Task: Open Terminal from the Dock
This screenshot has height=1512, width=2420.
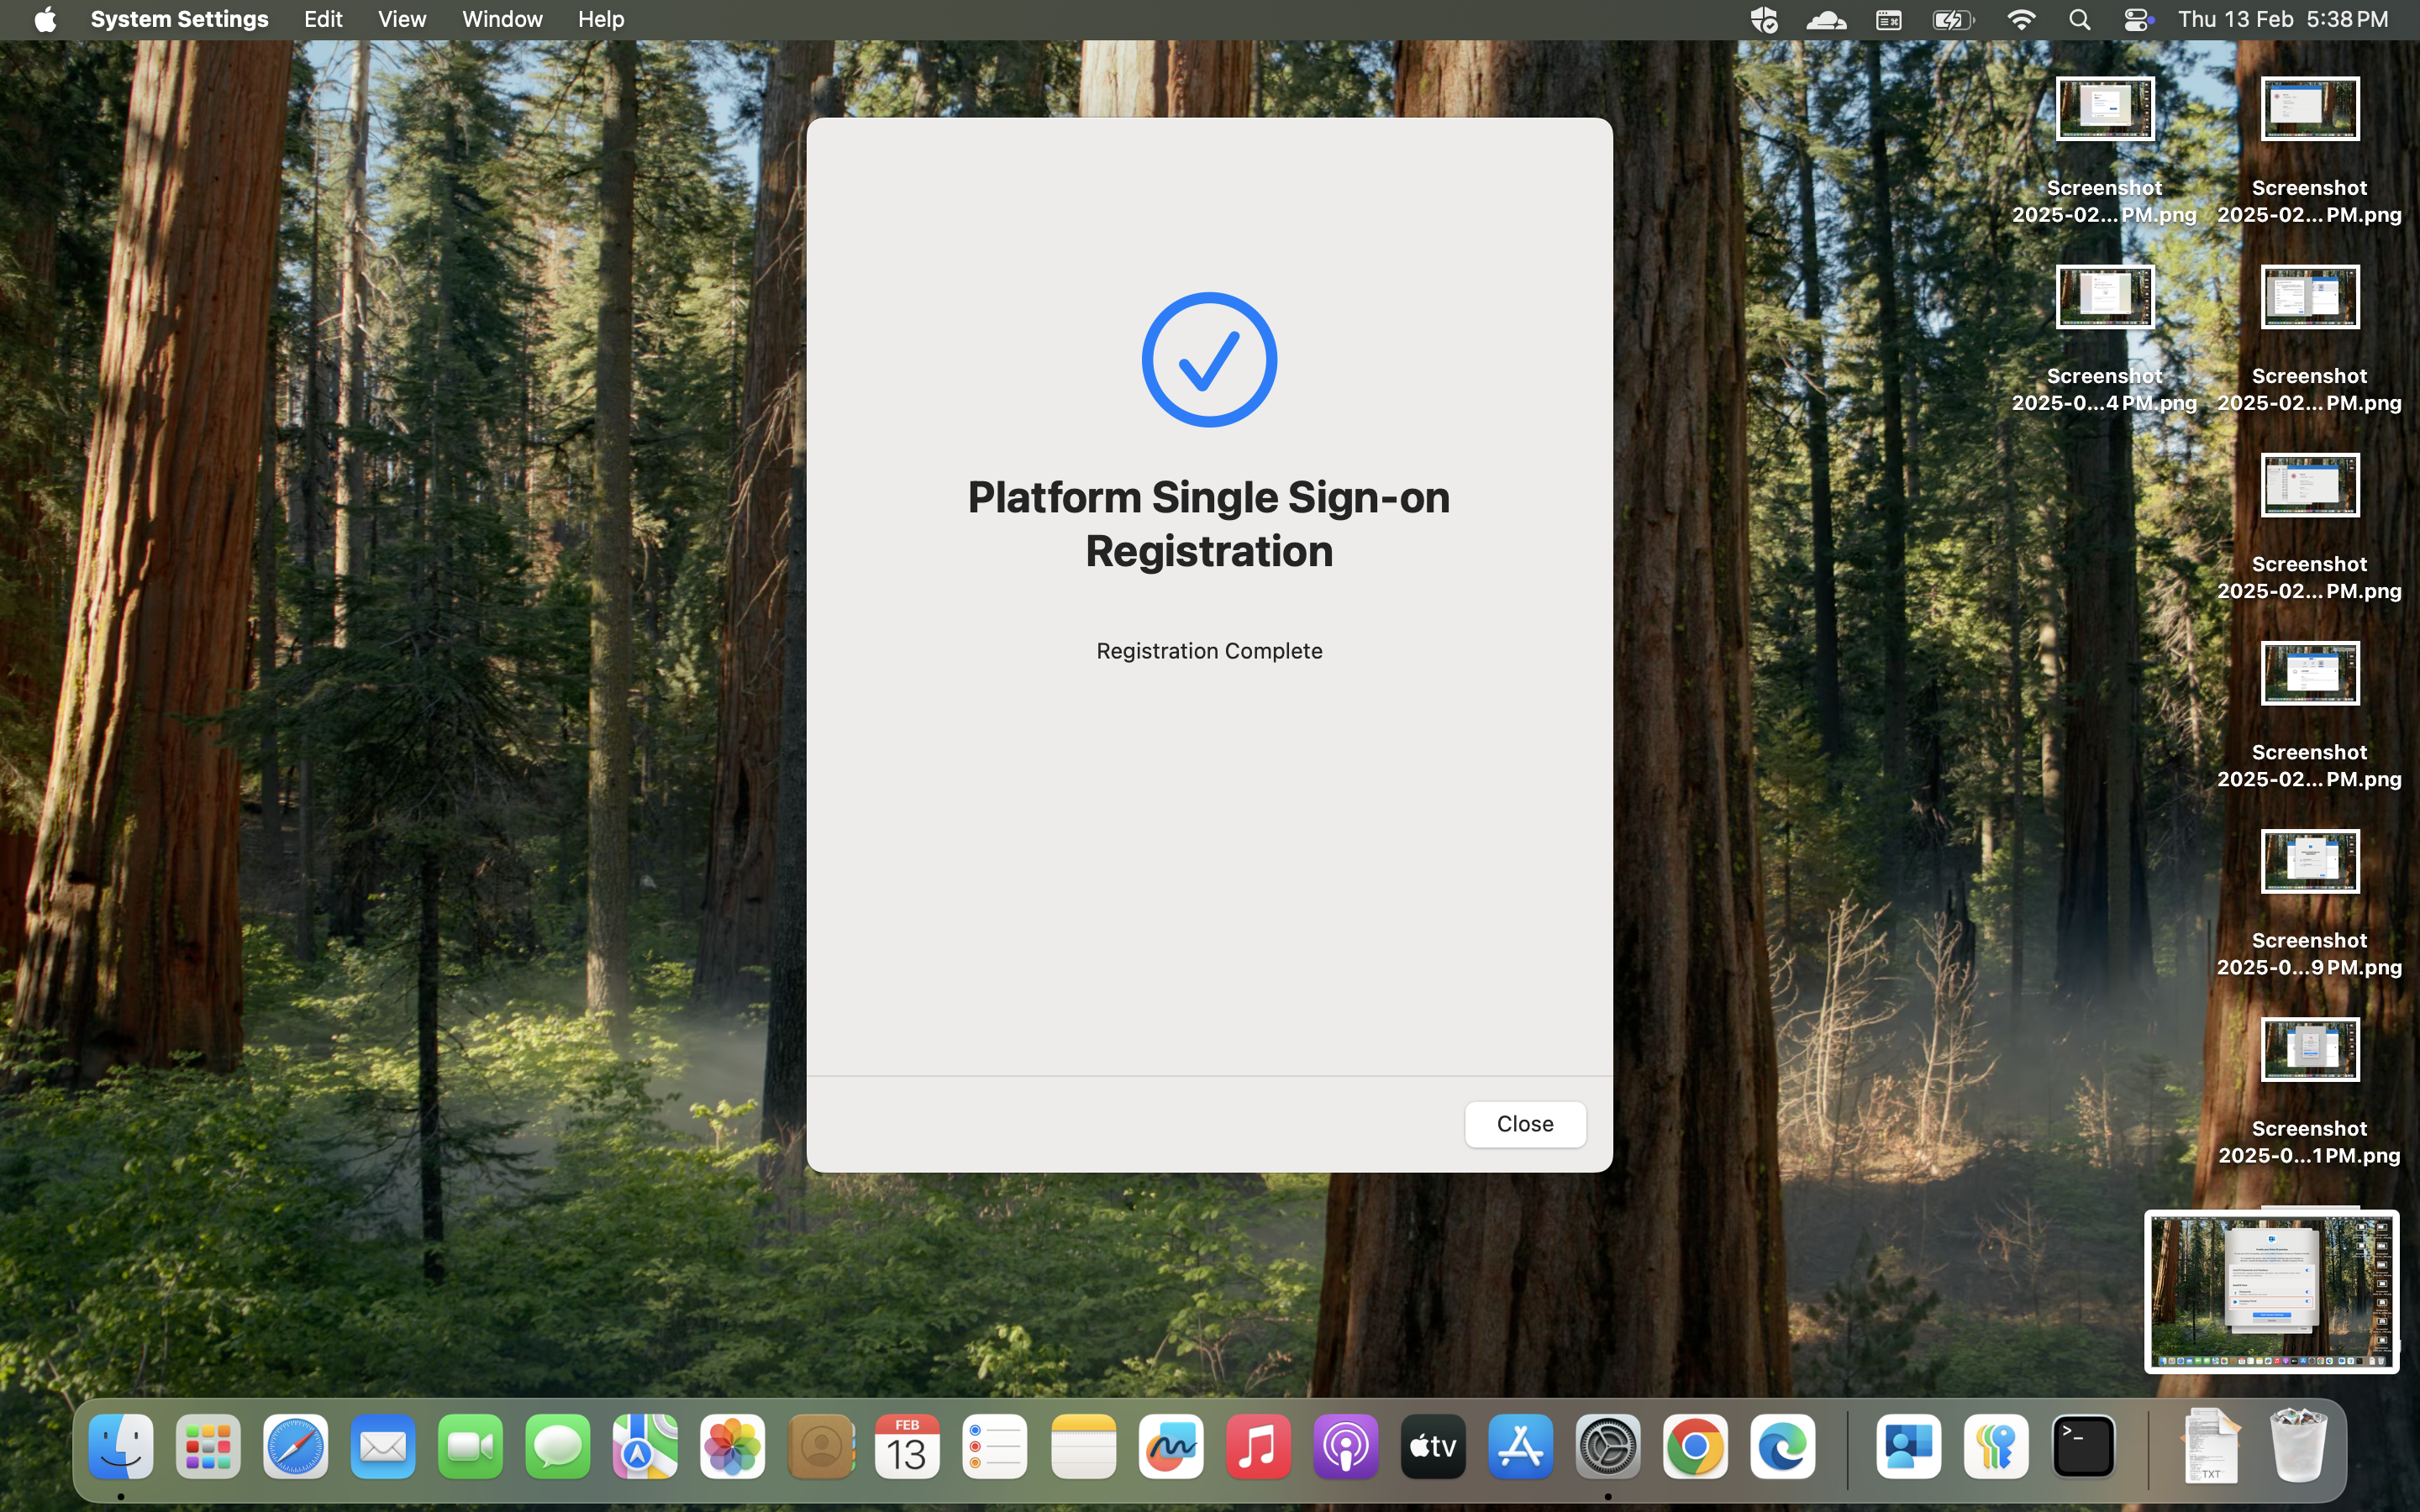Action: point(2083,1446)
